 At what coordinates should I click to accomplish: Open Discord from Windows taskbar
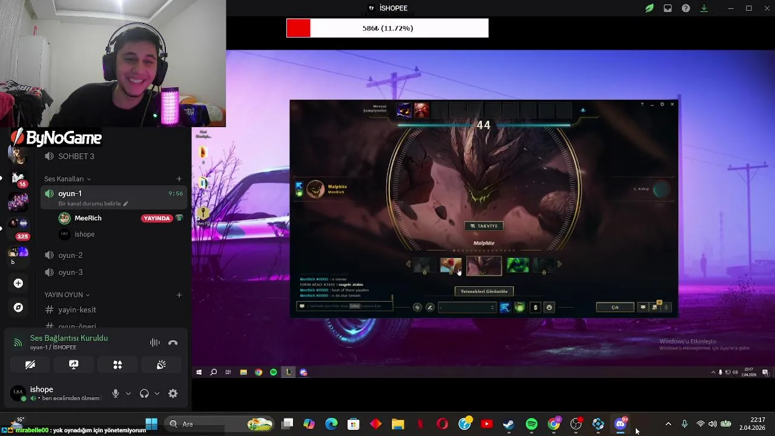point(621,424)
